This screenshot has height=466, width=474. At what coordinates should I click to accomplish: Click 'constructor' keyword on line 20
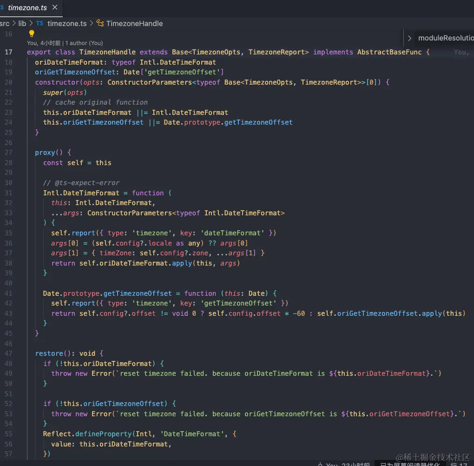coord(57,82)
